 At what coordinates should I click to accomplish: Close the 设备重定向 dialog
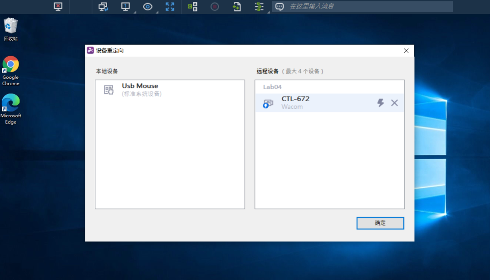pyautogui.click(x=406, y=51)
